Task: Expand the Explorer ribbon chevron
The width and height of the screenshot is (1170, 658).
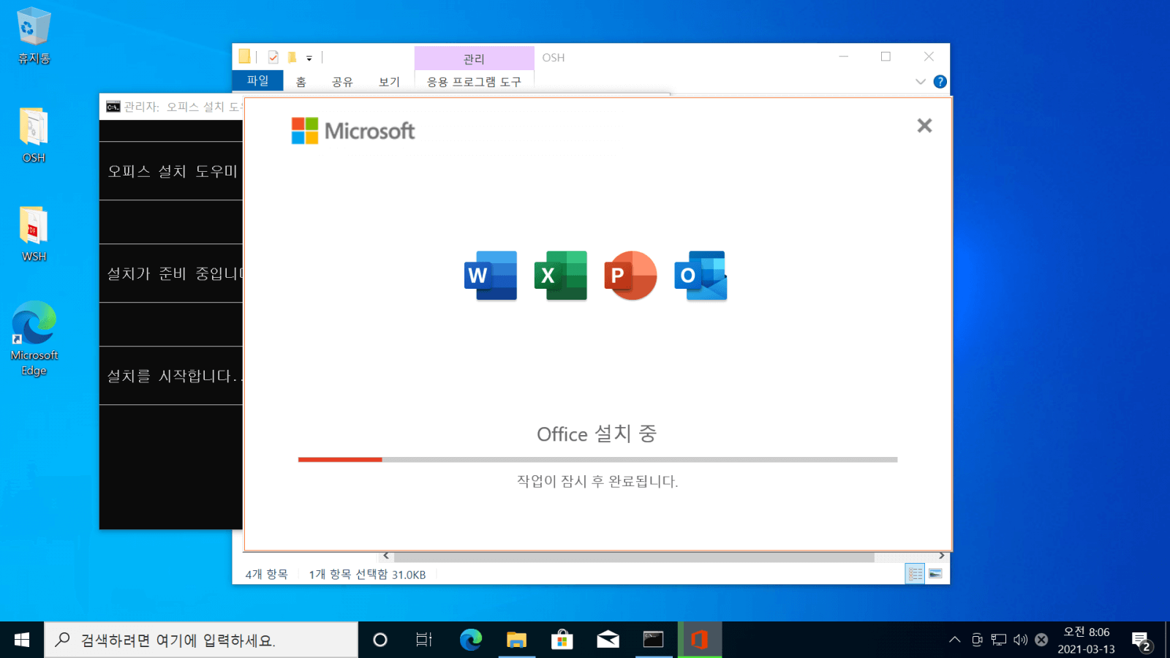Action: [920, 82]
